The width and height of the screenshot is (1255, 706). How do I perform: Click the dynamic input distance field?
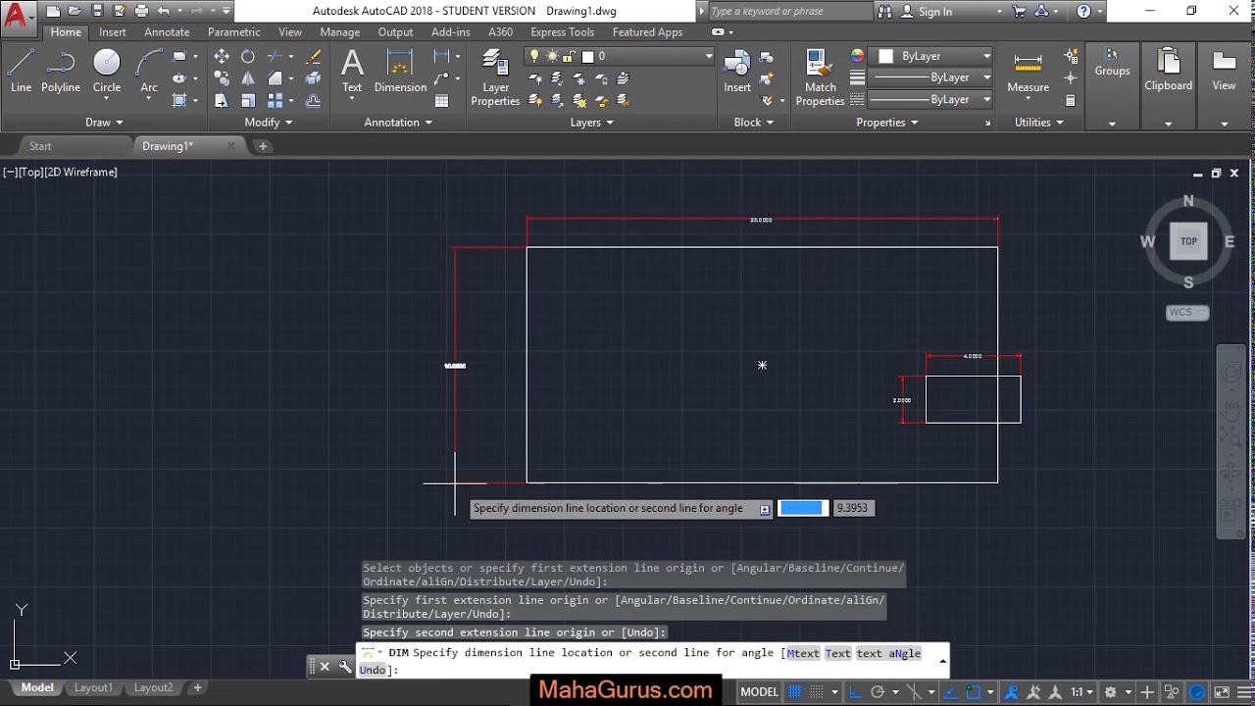801,508
